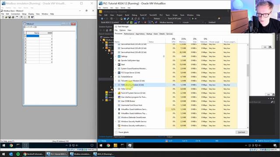280x157 pixels.
Task: Open Chrome in the PLC-Tutorial VM taskbar
Action: coord(108,145)
